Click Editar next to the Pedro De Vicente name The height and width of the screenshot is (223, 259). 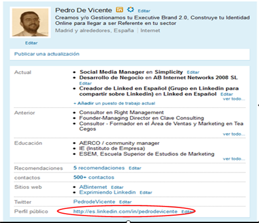click(144, 11)
